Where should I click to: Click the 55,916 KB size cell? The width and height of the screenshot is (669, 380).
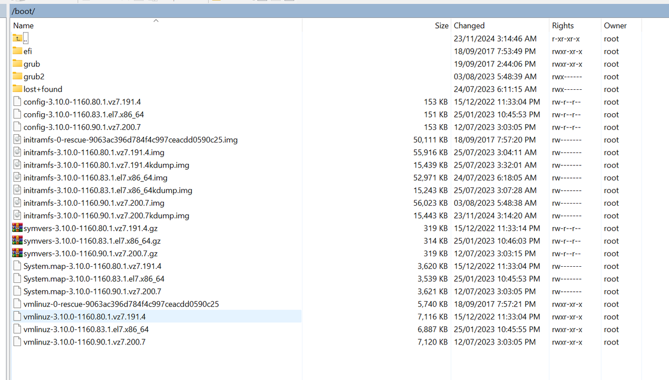tap(430, 152)
